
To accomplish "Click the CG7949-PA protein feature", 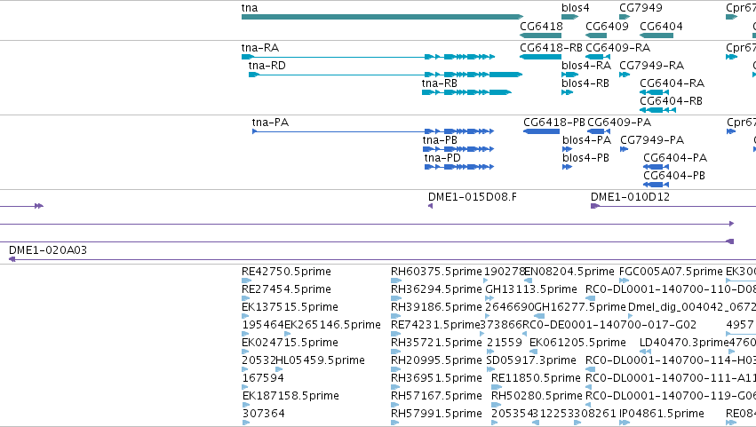I will [x=625, y=149].
